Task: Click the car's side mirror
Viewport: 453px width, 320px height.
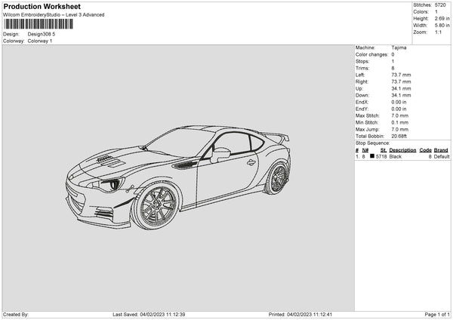Action: [x=221, y=153]
